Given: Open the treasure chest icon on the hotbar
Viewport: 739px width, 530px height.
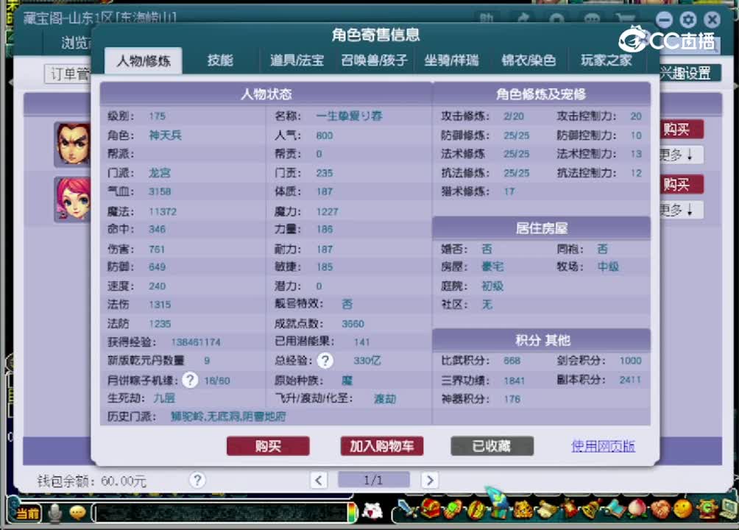Looking at the screenshot, I should pos(431,509).
